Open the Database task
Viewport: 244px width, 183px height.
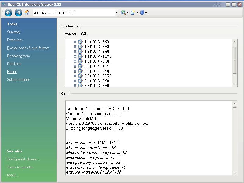point(14,64)
